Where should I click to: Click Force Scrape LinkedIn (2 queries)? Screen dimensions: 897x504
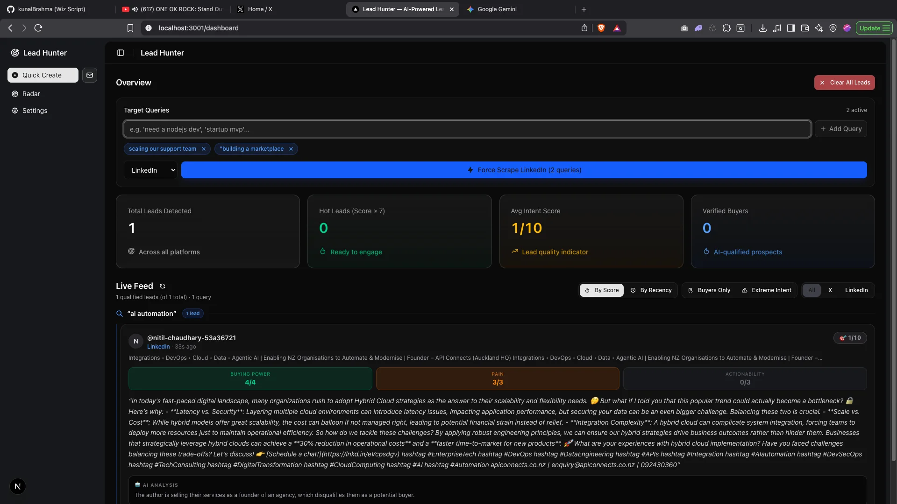click(x=524, y=170)
